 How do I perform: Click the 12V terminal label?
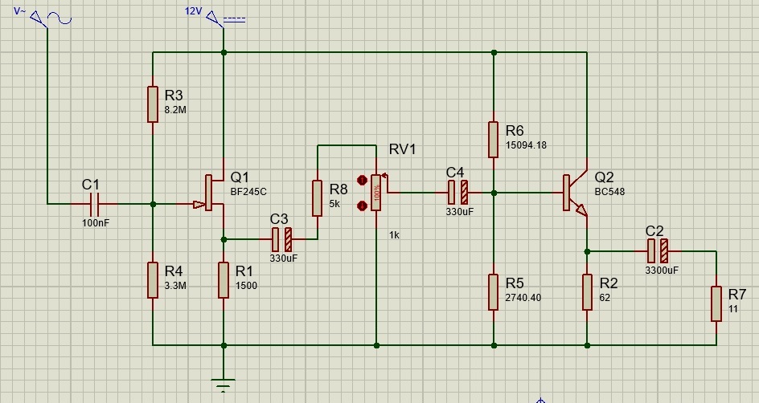coord(193,10)
